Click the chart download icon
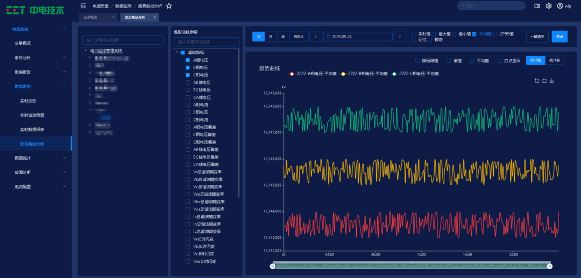 point(552,81)
